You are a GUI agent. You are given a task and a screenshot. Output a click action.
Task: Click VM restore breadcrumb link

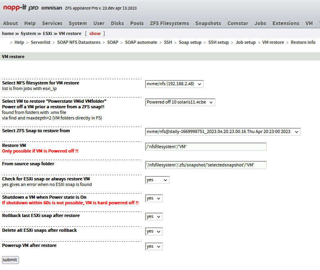pos(70,33)
